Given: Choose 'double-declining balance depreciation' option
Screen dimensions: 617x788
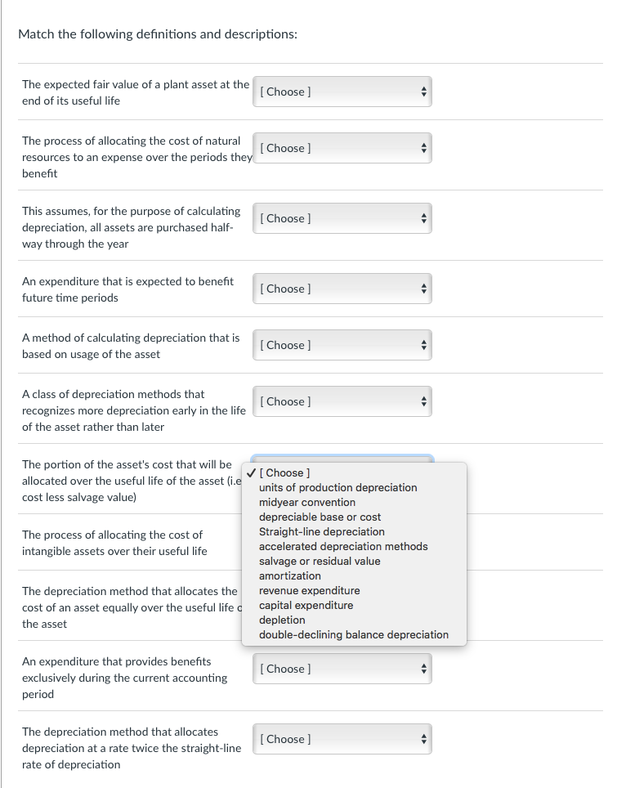Looking at the screenshot, I should pos(353,634).
